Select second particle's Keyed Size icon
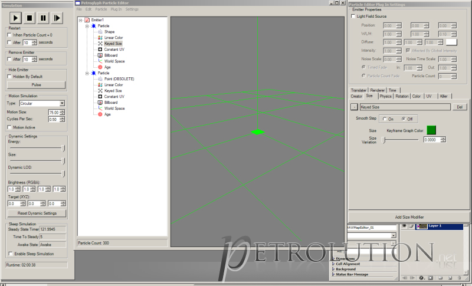This screenshot has width=472, height=286. coord(100,91)
